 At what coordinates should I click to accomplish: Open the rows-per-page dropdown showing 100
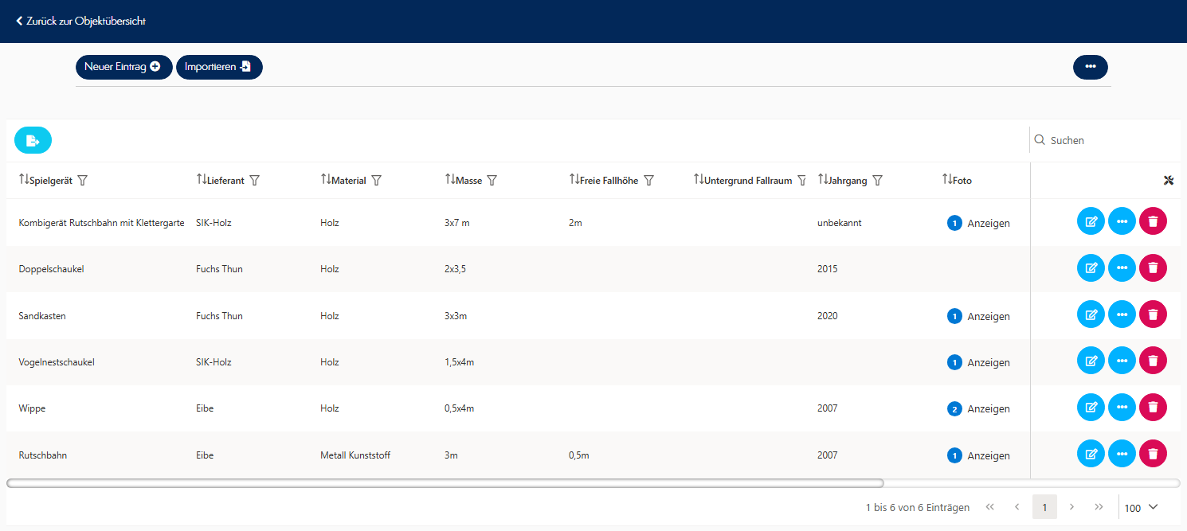(x=1141, y=507)
